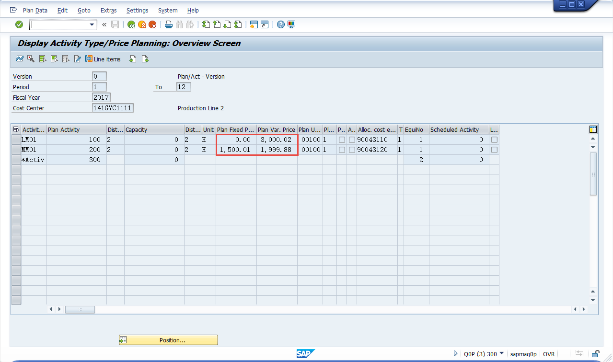Click the Line items button

(x=103, y=59)
